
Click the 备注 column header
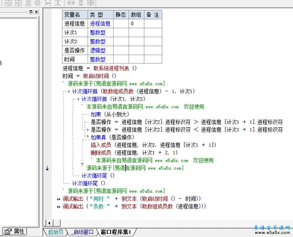click(153, 15)
